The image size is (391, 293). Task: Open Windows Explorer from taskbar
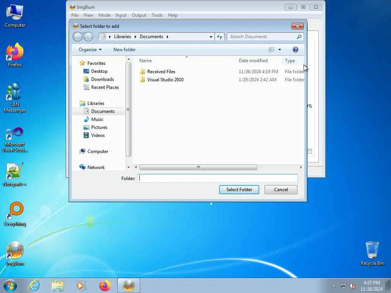pyautogui.click(x=58, y=285)
